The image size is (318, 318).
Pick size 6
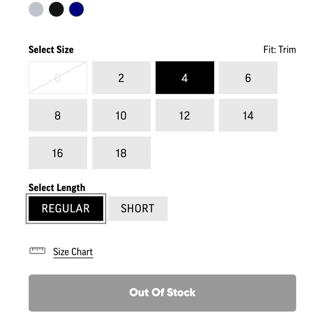point(248,78)
